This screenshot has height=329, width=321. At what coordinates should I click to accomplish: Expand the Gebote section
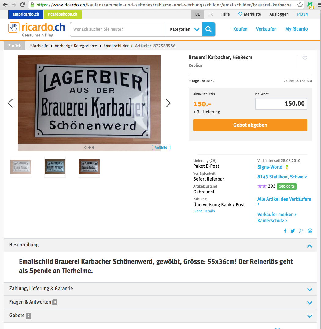click(160, 316)
